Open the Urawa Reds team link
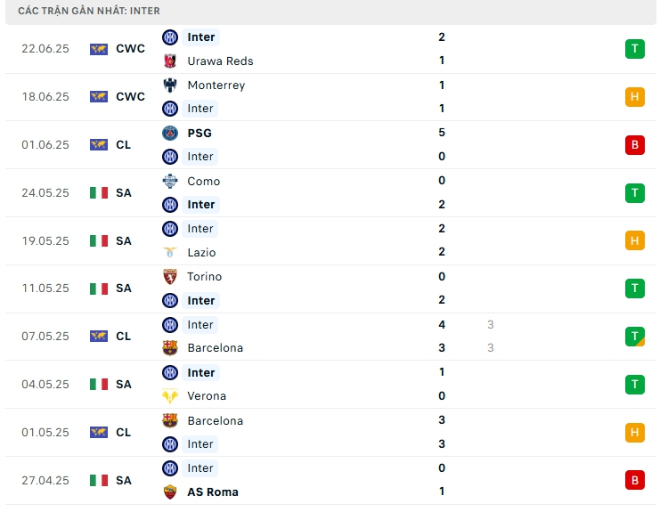 click(220, 61)
